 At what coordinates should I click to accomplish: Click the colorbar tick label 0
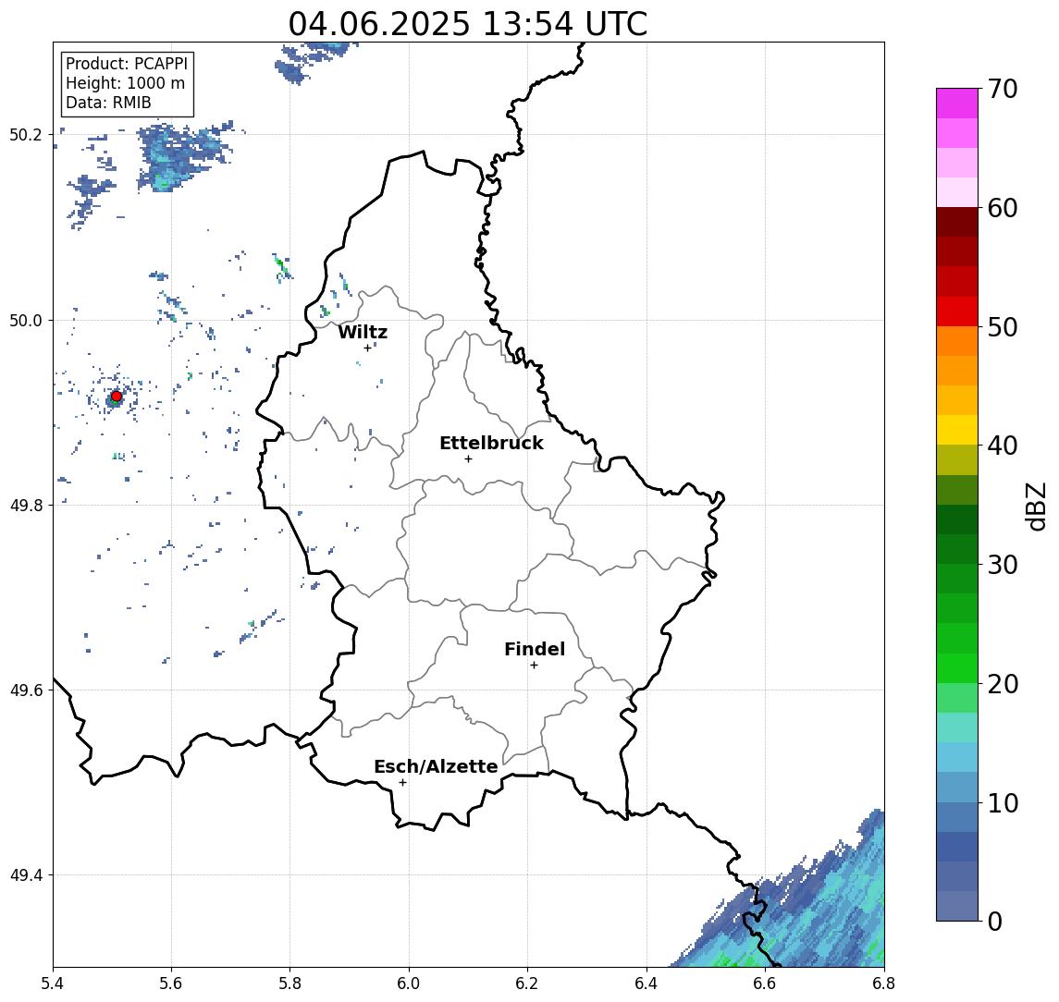[995, 921]
